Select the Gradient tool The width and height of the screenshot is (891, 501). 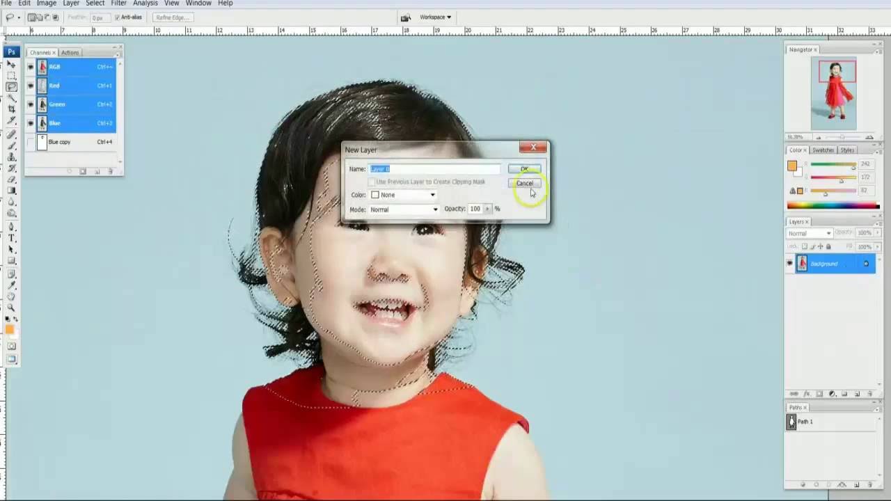tap(12, 189)
